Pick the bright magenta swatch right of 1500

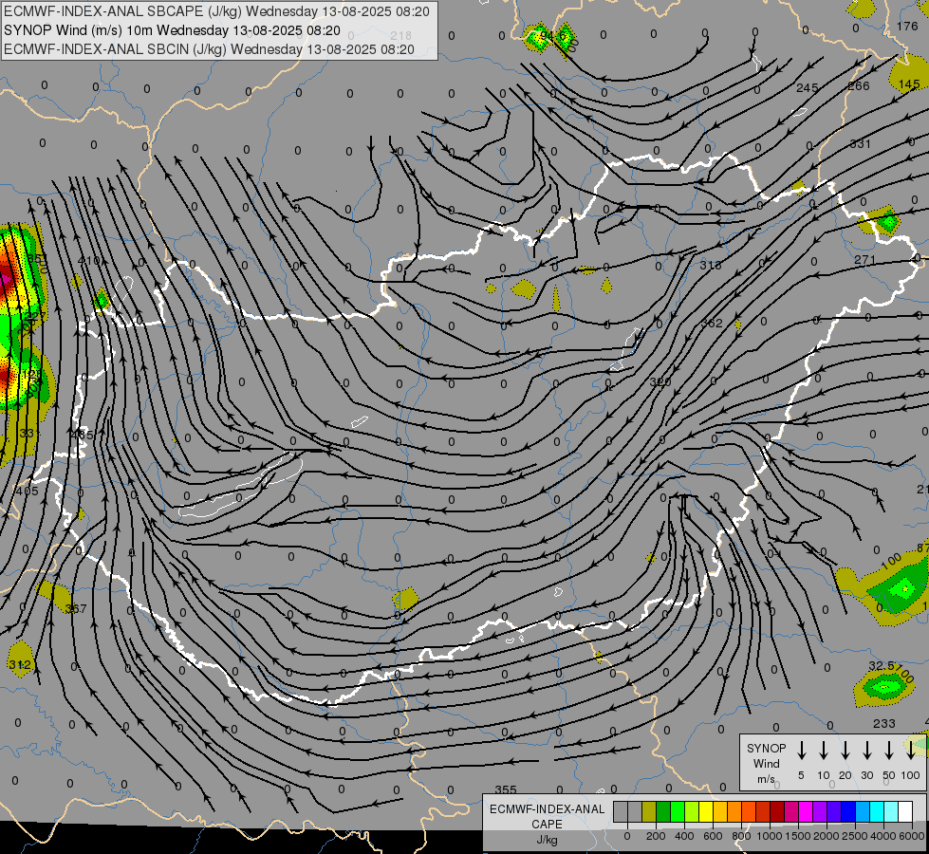(x=806, y=812)
